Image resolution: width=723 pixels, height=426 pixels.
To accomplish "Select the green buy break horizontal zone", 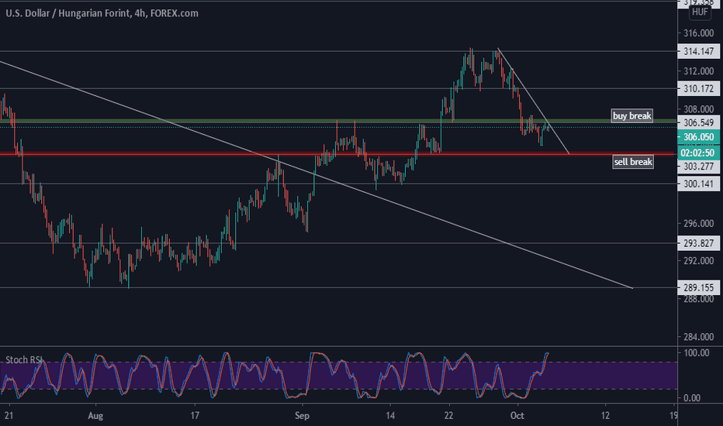I will pos(338,121).
